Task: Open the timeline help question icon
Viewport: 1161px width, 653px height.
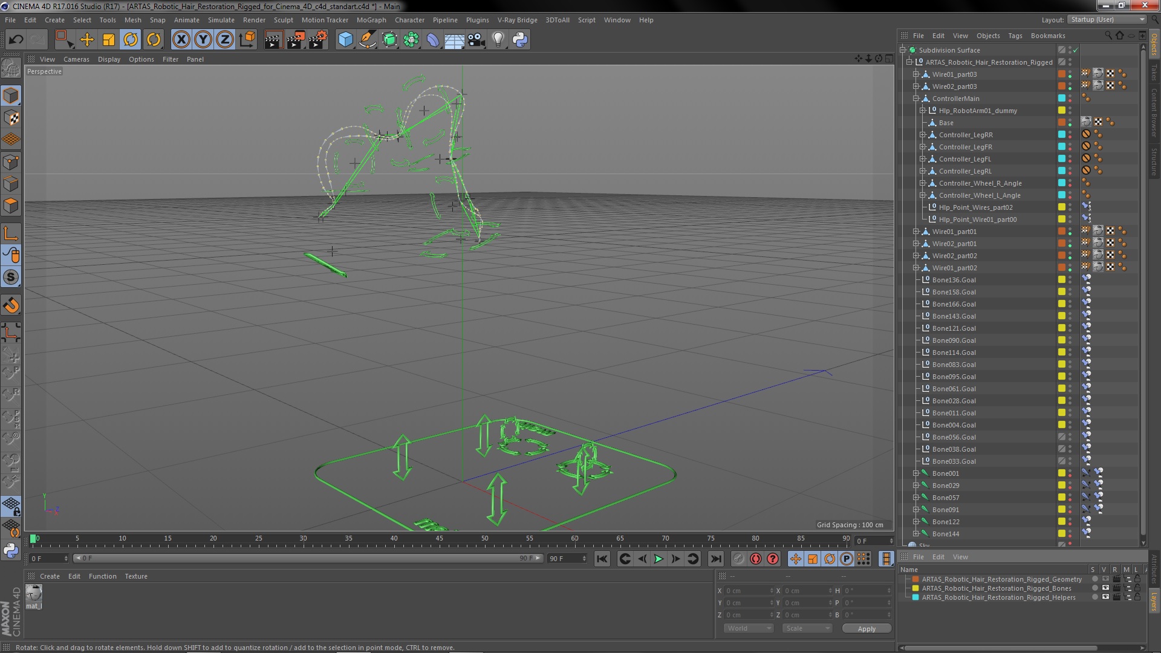Action: pos(773,559)
